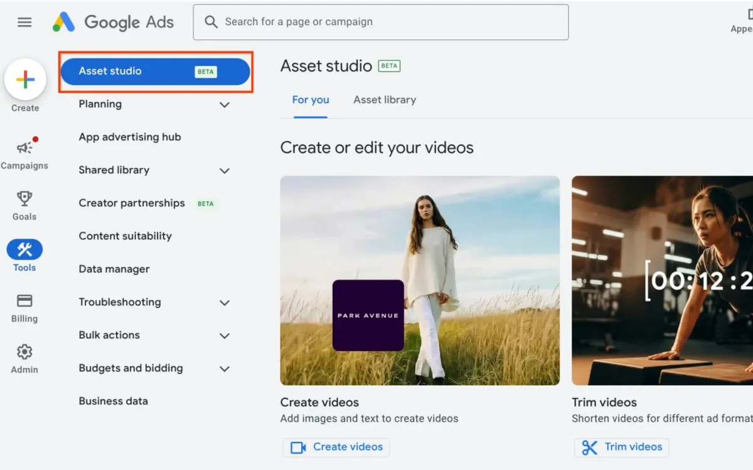The width and height of the screenshot is (753, 470).
Task: Select the For you tab
Action: click(x=310, y=100)
